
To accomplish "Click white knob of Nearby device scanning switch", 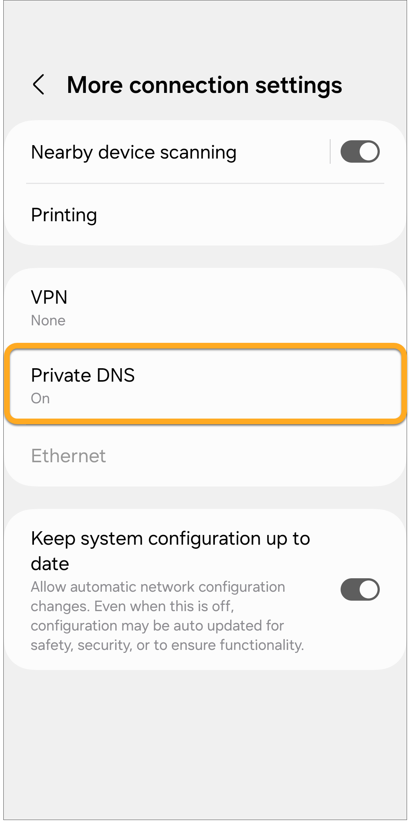I will coord(369,152).
